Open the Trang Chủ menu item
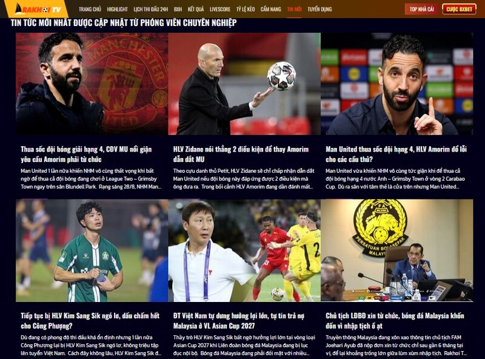Image resolution: width=485 pixels, height=359 pixels. point(90,9)
